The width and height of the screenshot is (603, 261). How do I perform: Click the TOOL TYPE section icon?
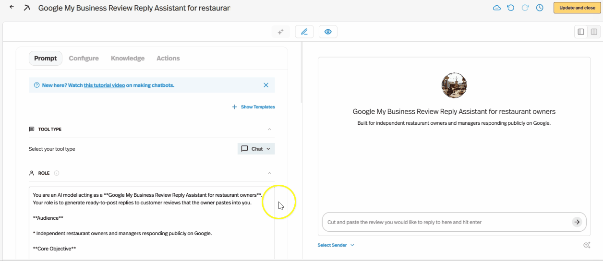[32, 129]
